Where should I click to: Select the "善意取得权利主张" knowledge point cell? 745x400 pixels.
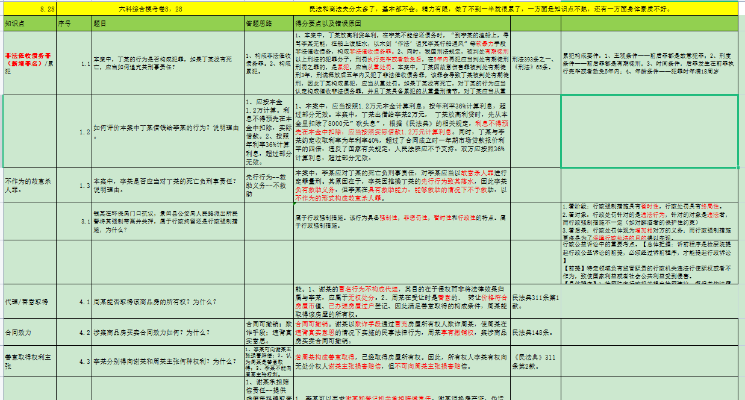pos(29,361)
